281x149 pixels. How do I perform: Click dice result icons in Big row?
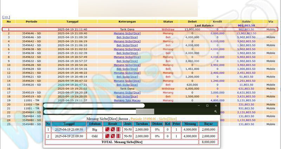(x=110, y=129)
